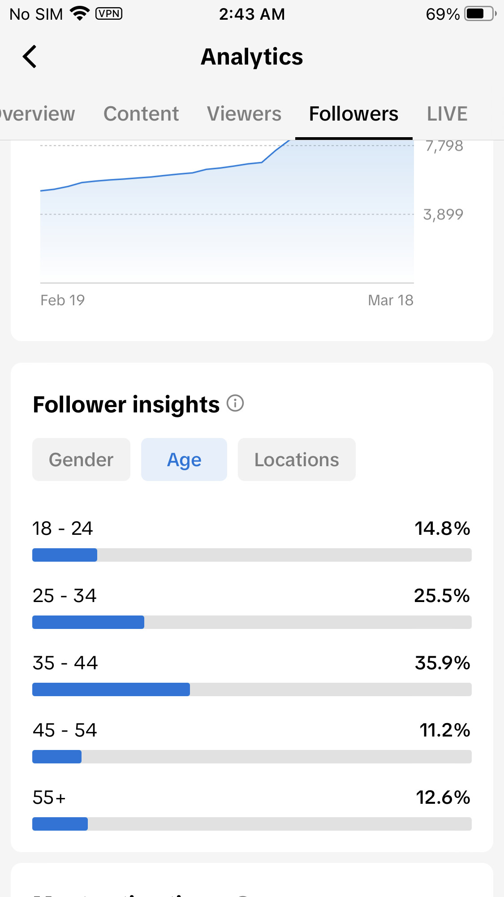The width and height of the screenshot is (504, 897).
Task: Tap the followers growth line chart
Action: click(227, 215)
